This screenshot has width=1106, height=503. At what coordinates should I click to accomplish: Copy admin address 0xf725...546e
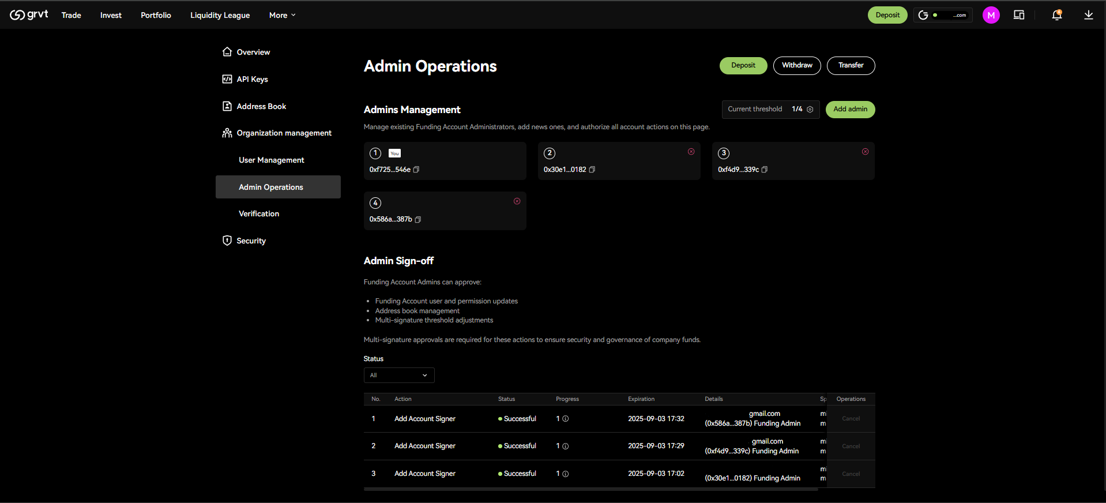[416, 170]
